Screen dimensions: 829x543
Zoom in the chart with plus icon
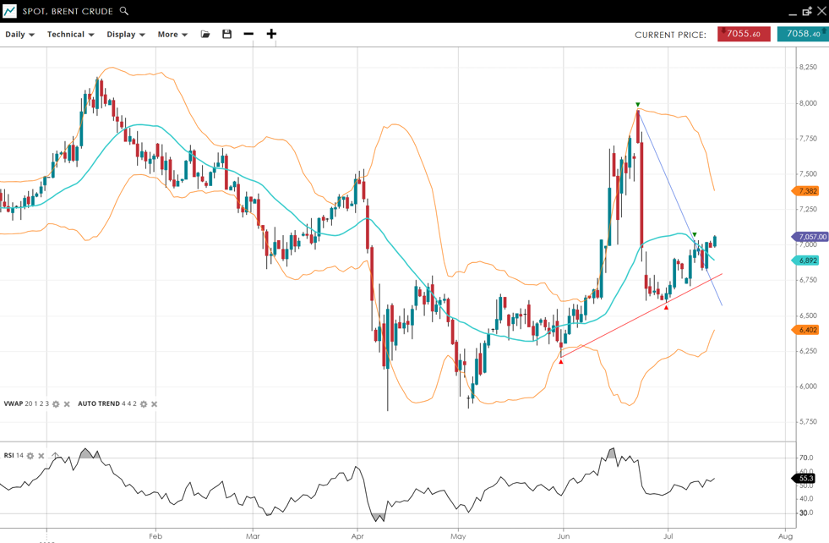(x=271, y=35)
